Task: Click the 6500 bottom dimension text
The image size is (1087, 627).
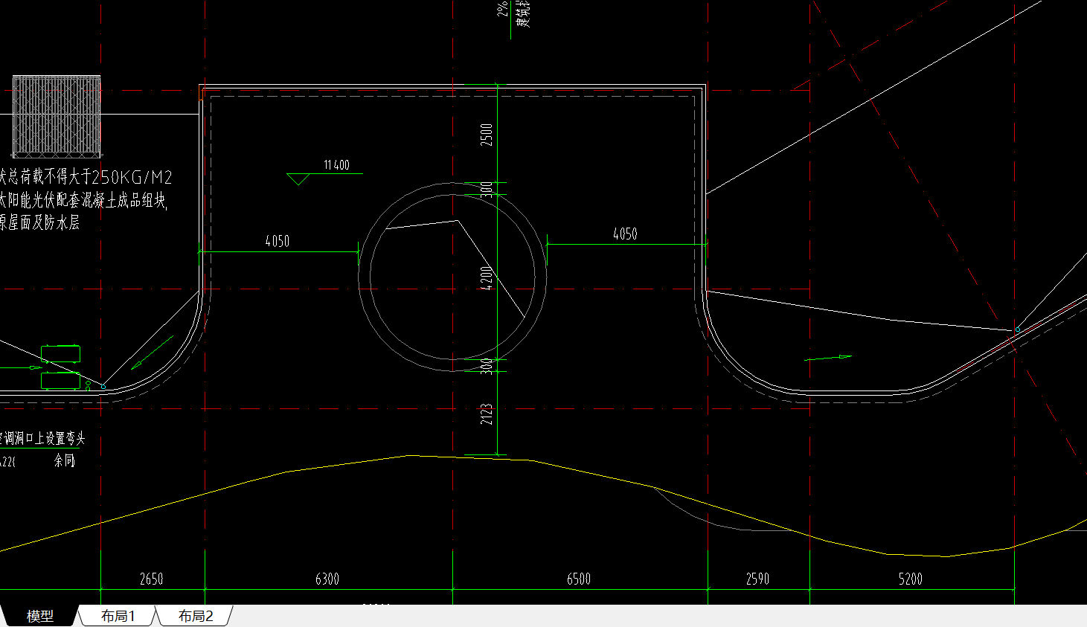Action: (579, 579)
